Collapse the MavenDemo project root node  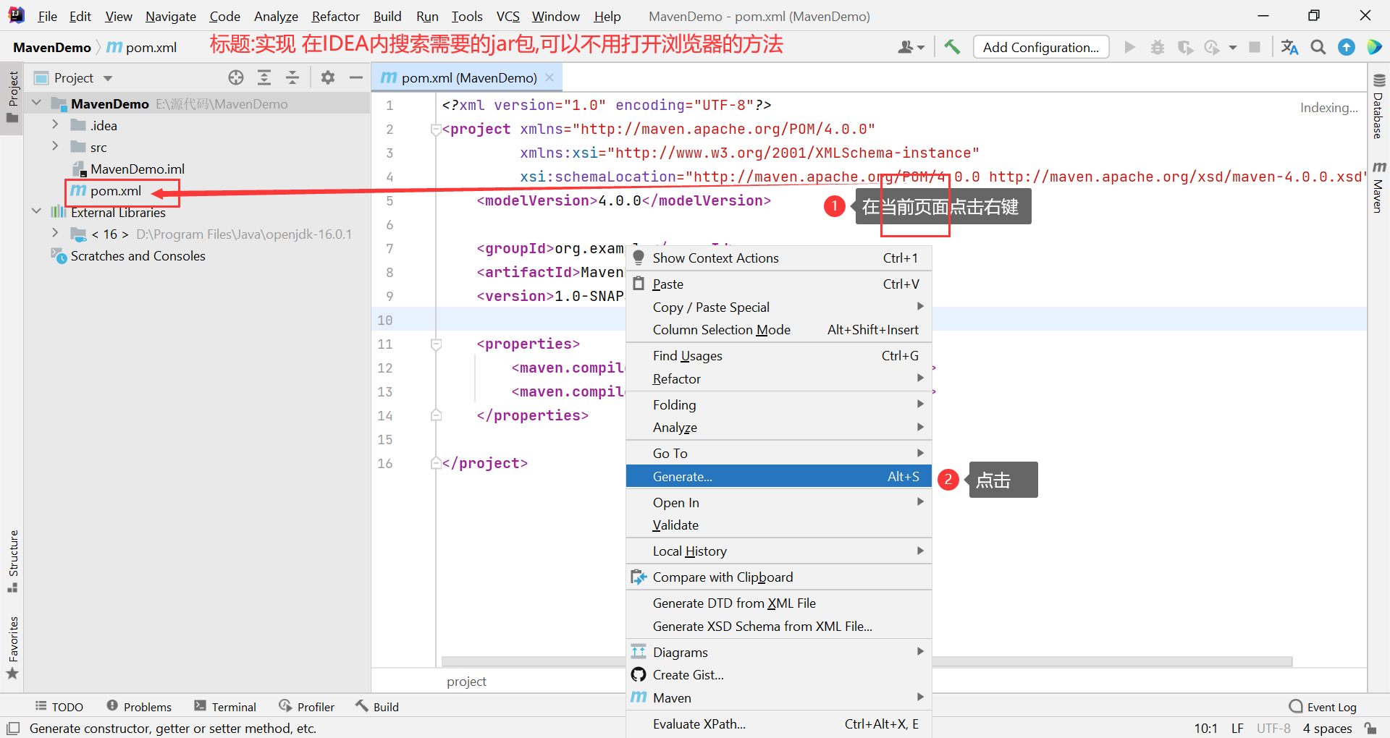[x=37, y=103]
